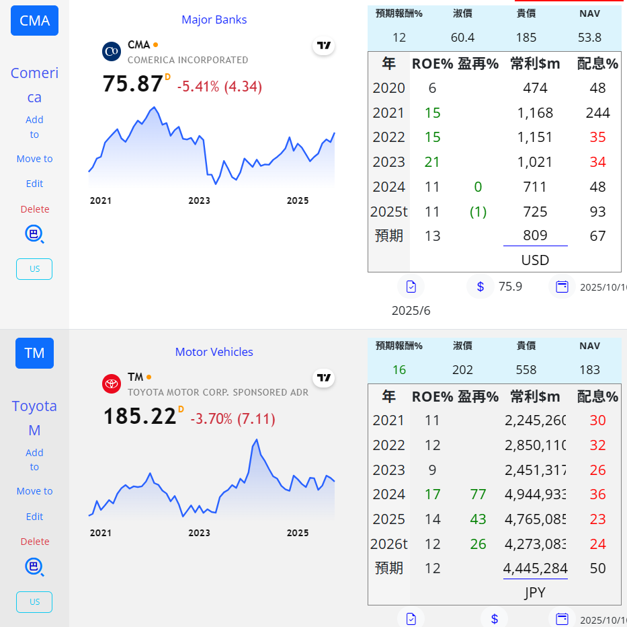Image resolution: width=627 pixels, height=627 pixels.
Task: Edit the Toyota M entry
Action: 34,517
